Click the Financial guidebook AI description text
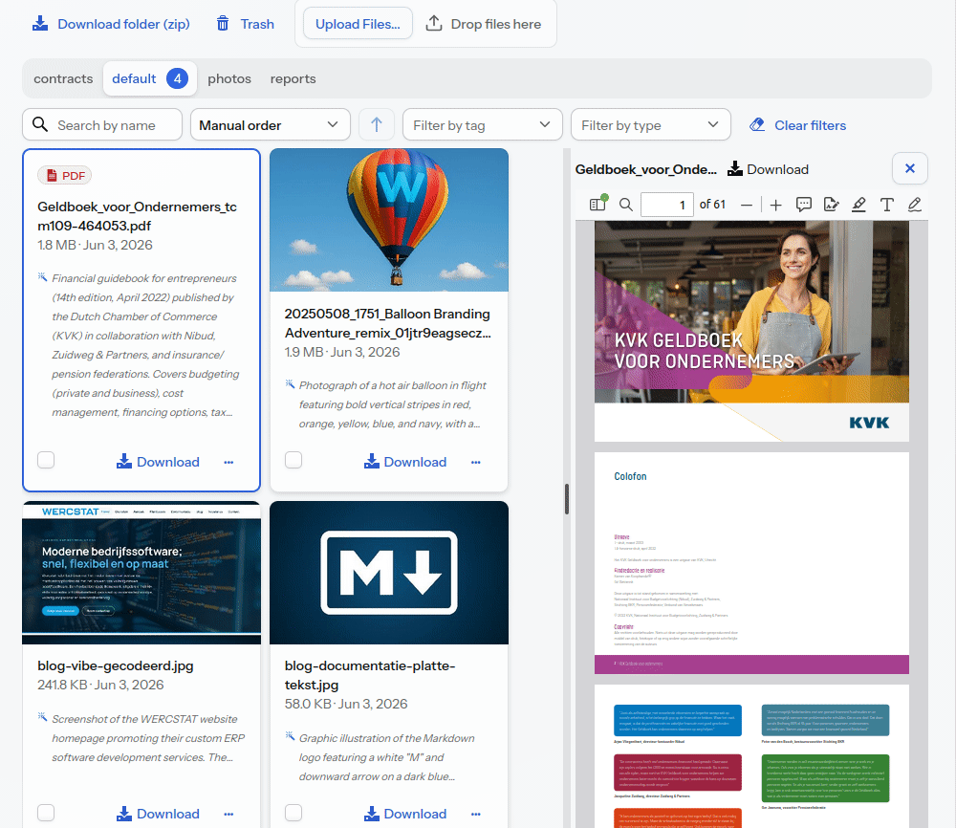The image size is (956, 828). click(144, 345)
